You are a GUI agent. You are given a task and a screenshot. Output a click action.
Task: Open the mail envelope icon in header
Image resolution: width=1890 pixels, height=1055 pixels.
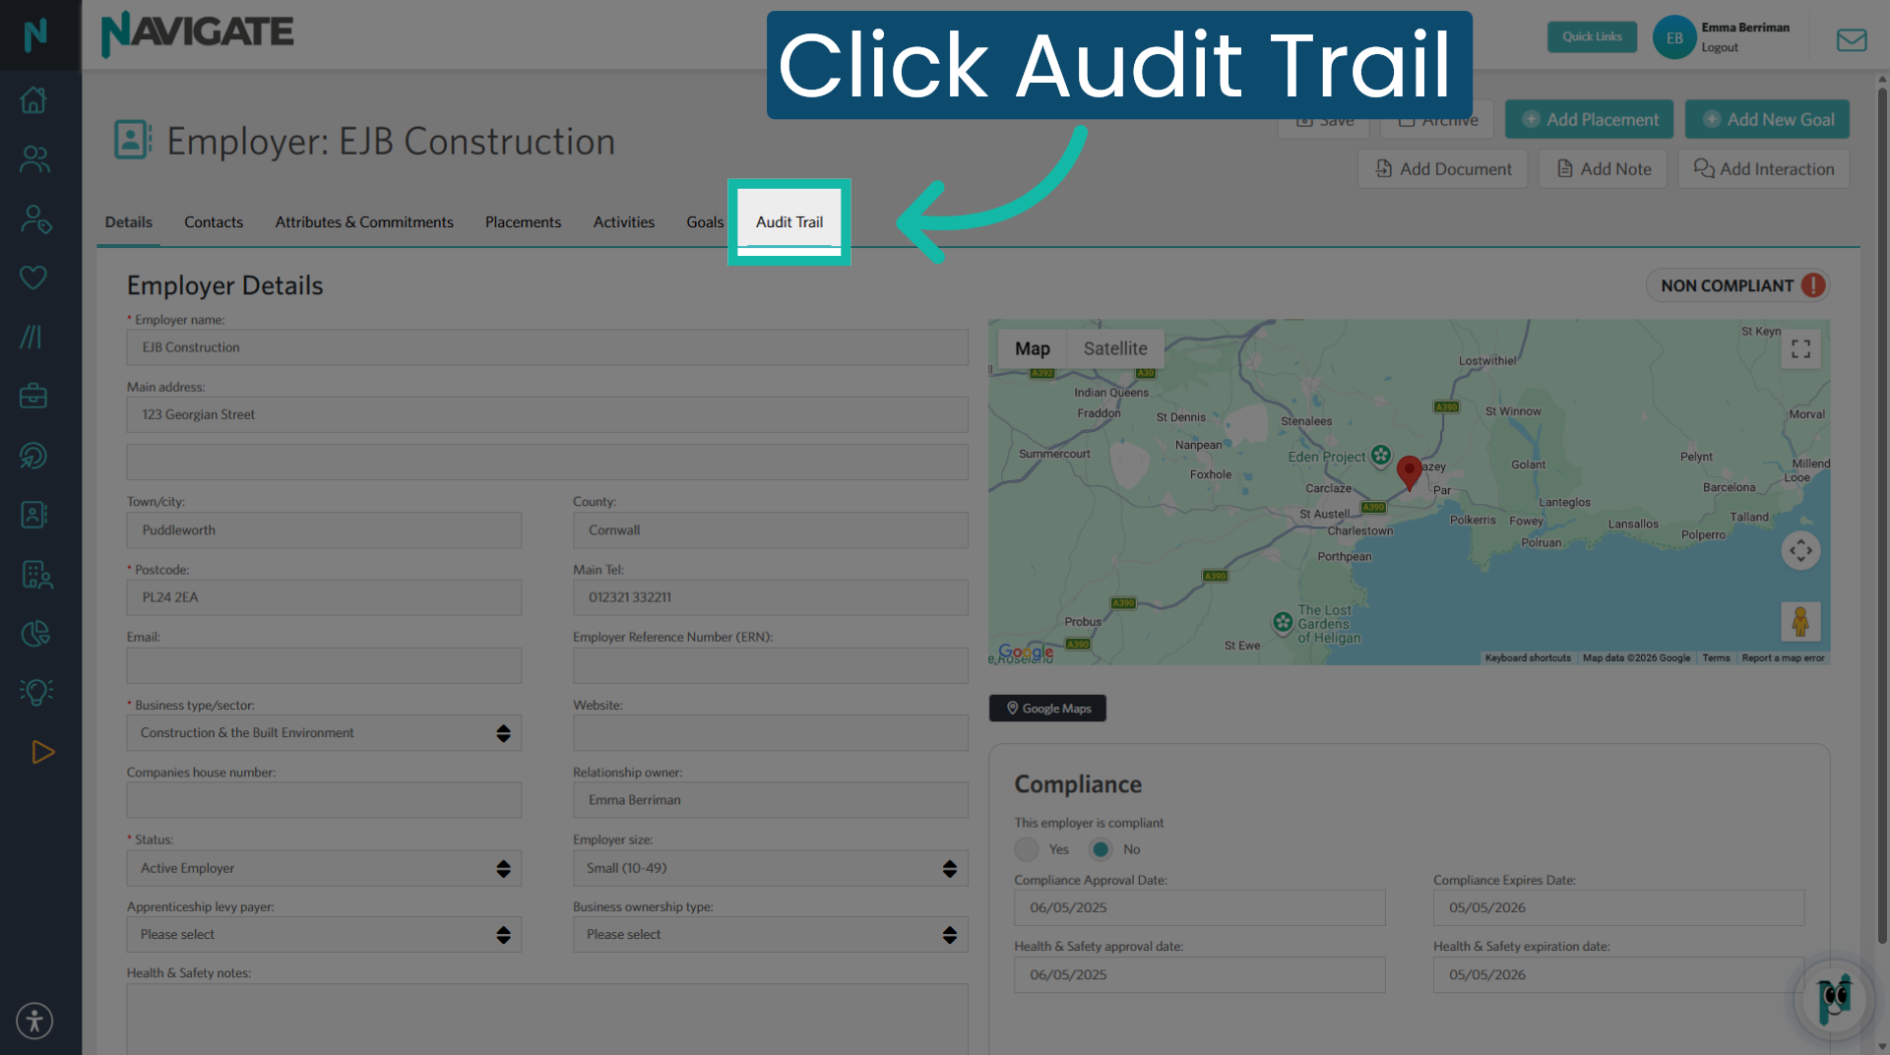click(1851, 39)
